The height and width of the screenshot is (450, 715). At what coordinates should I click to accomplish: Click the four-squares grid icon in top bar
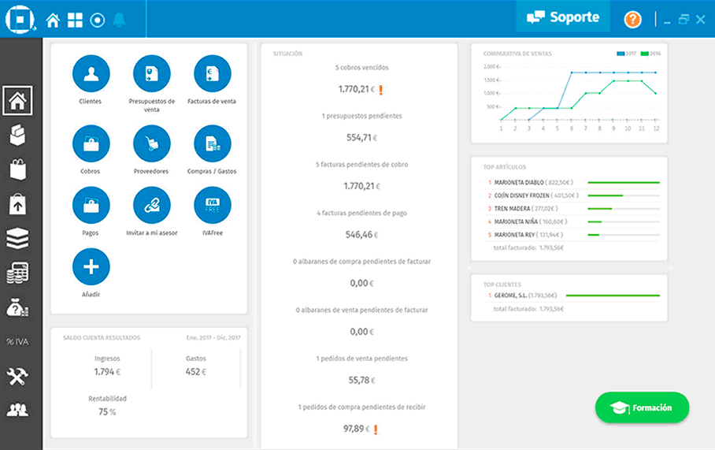[x=75, y=20]
